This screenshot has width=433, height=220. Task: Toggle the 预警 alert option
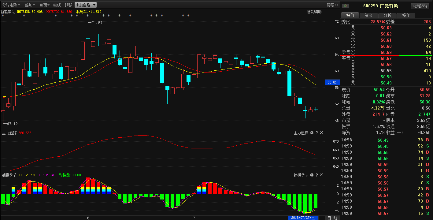(68, 5)
